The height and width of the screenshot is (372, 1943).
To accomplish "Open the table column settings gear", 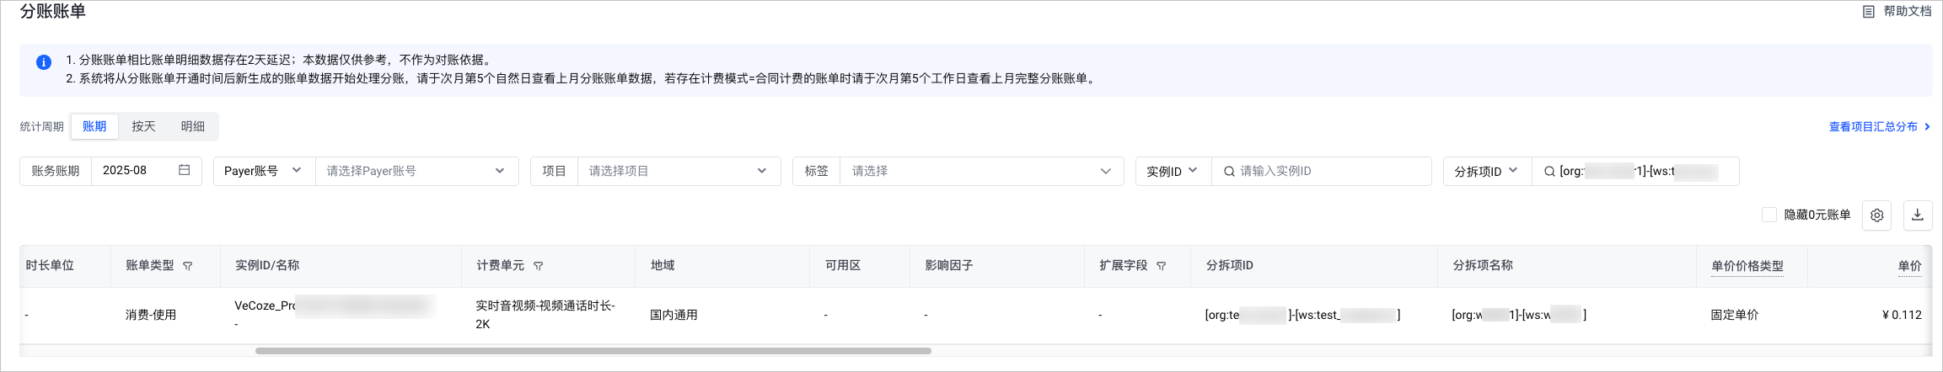I will (1876, 215).
